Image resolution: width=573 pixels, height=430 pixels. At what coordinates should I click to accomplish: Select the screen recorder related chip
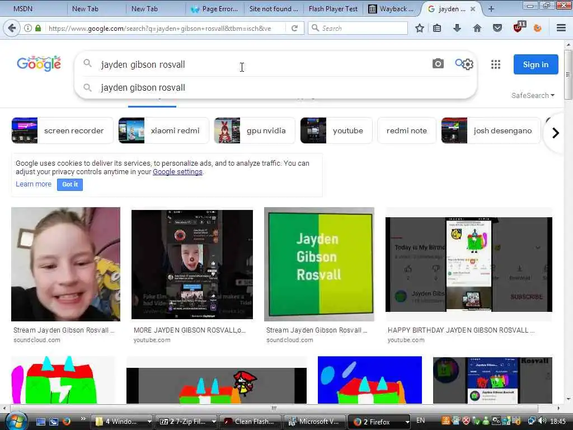coord(63,130)
